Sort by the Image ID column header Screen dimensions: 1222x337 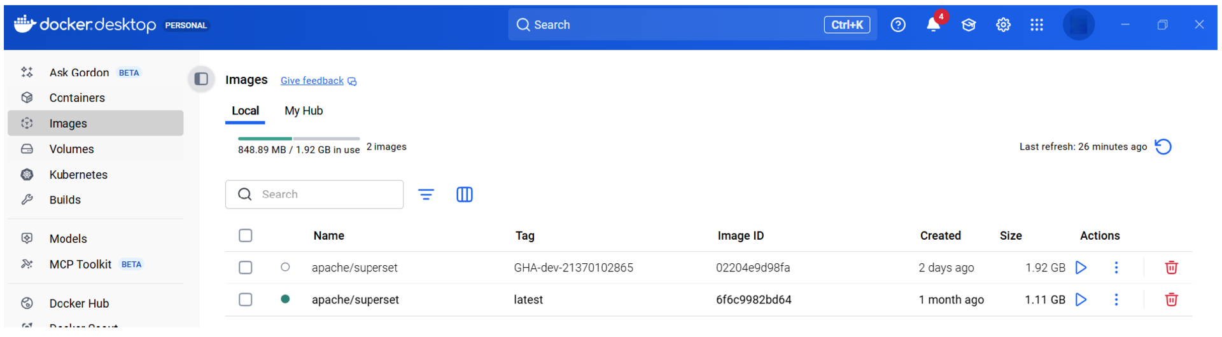coord(740,236)
